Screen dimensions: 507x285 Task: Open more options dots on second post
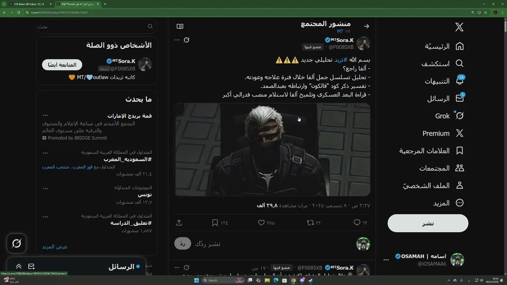click(x=177, y=268)
